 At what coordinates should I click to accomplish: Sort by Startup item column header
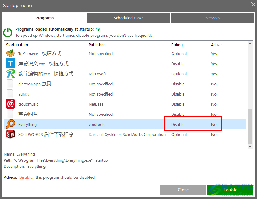pyautogui.click(x=45, y=45)
